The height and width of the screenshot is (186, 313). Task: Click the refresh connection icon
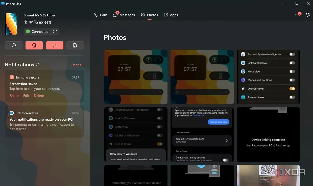55,32
